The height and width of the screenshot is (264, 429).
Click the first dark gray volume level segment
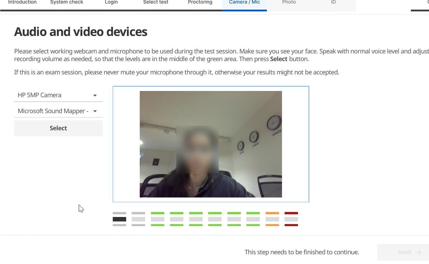pyautogui.click(x=119, y=219)
